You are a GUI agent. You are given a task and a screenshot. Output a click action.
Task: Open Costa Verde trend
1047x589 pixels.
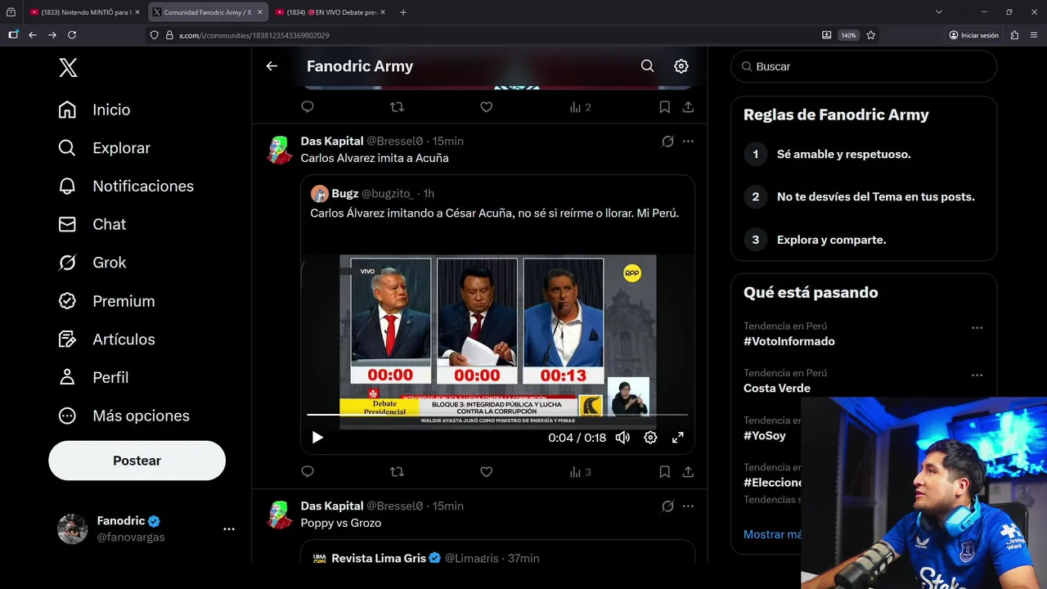(777, 388)
